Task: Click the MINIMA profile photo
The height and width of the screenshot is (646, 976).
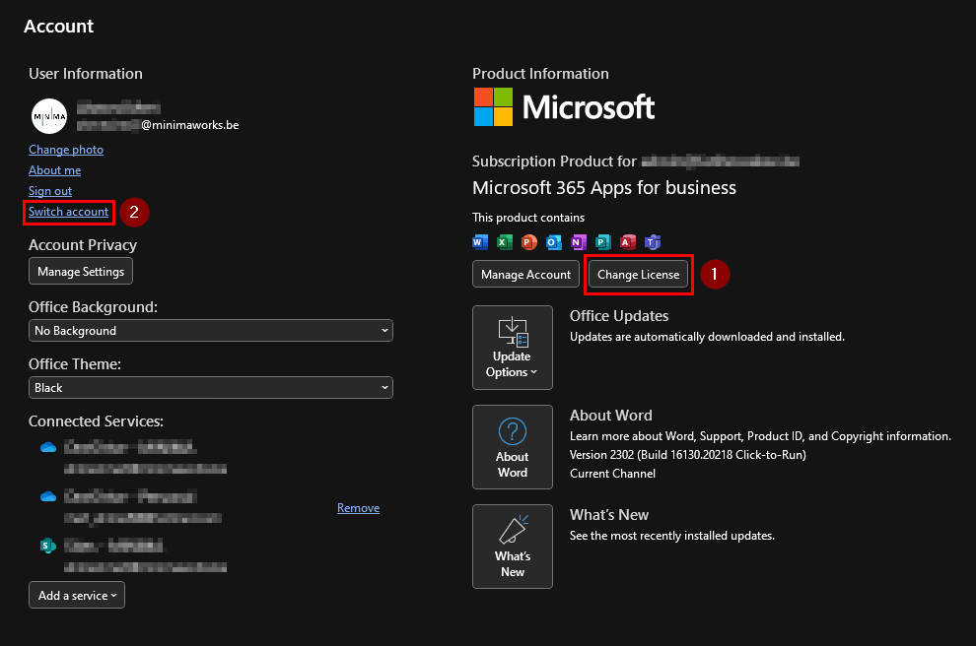Action: pos(49,116)
